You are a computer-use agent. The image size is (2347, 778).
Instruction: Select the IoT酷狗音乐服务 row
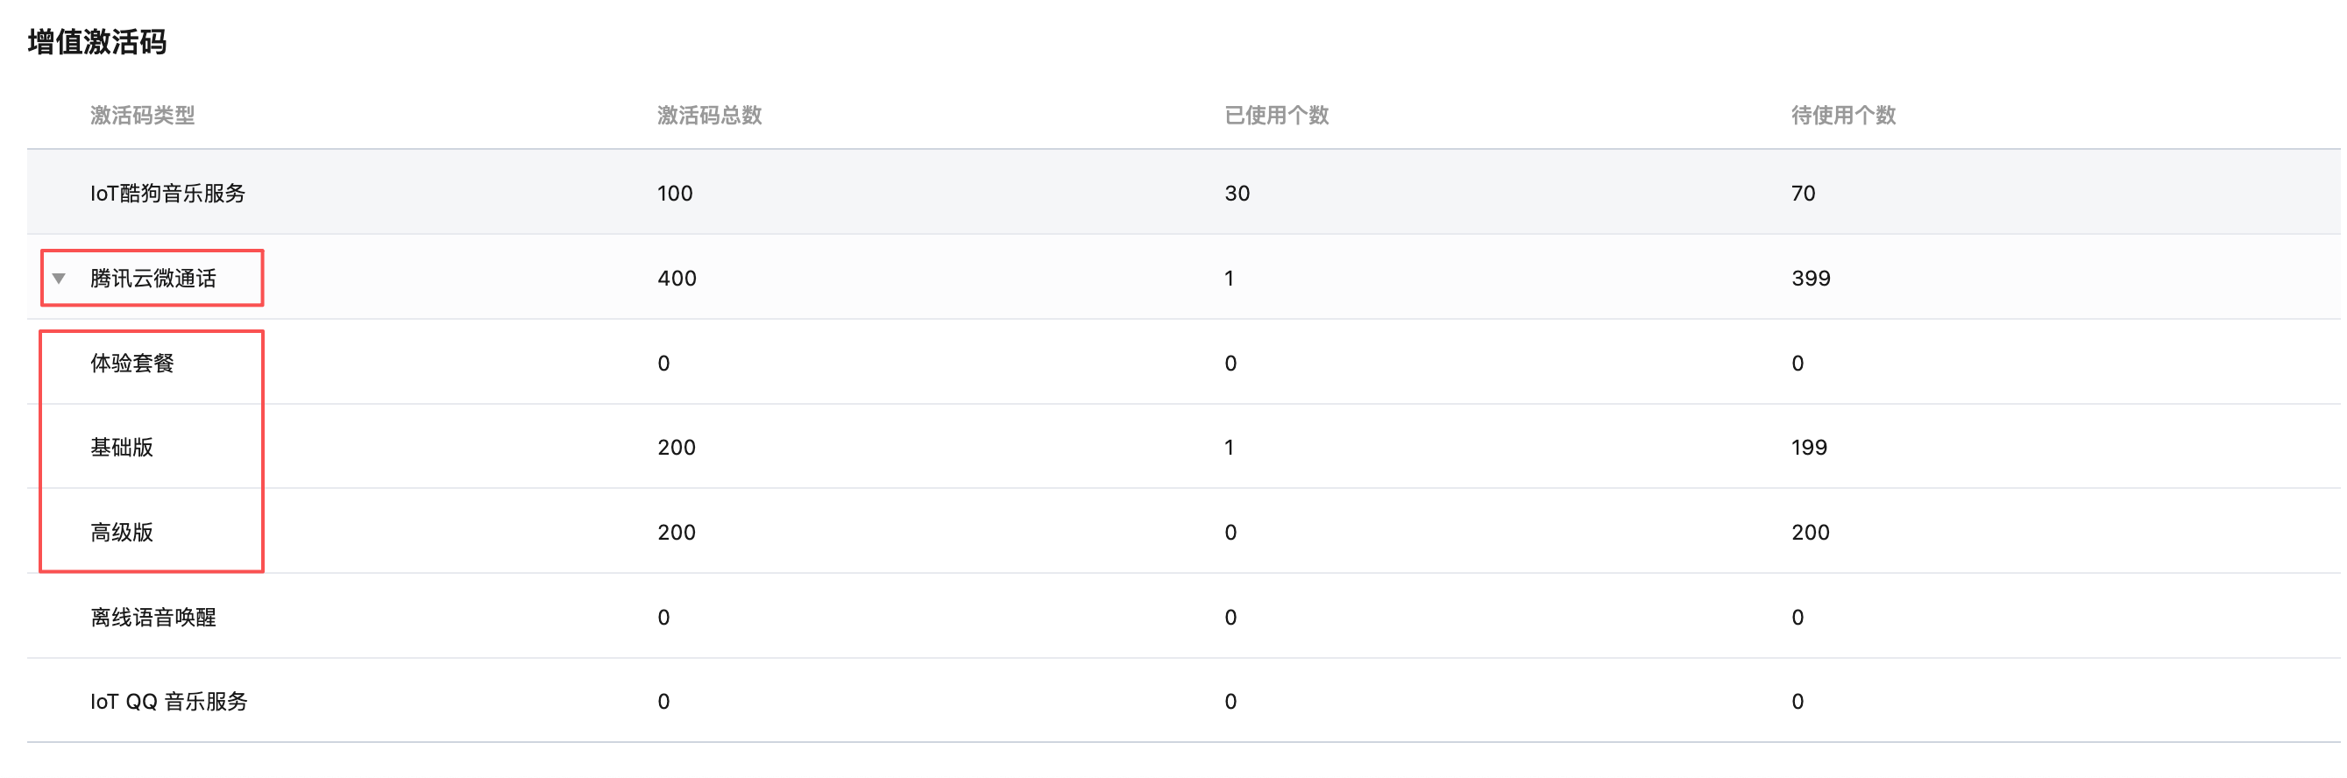click(x=167, y=193)
